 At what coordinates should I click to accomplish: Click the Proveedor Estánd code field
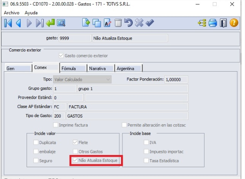coord(68,98)
